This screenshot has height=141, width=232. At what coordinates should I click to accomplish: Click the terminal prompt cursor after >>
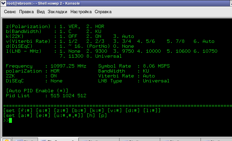point(10,120)
